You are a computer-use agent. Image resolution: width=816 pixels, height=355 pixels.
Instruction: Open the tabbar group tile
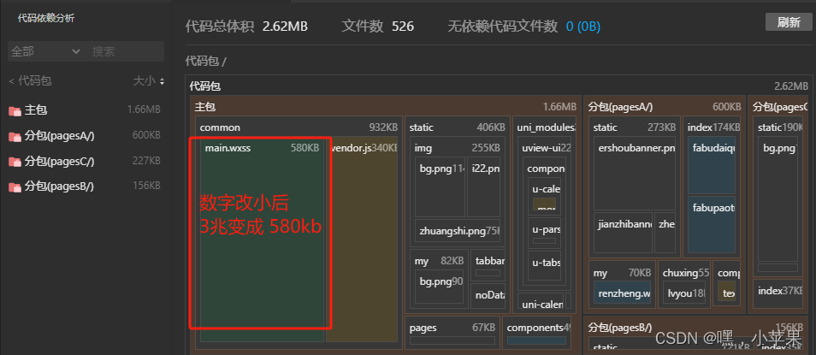coord(488,265)
